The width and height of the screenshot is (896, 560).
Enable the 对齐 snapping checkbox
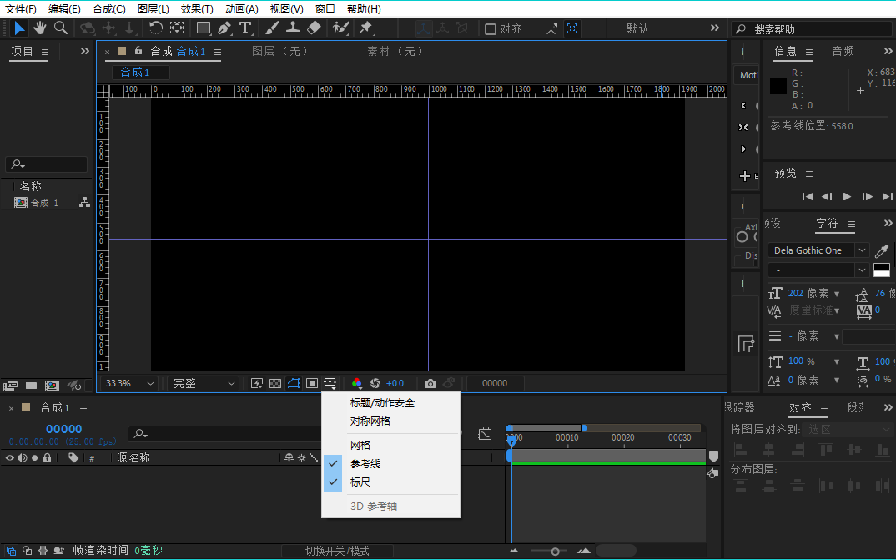[491, 29]
